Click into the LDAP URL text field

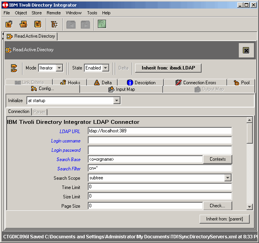pos(159,131)
